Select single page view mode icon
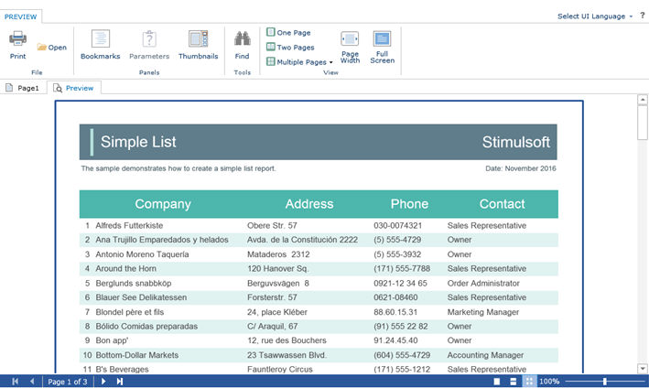The width and height of the screenshot is (649, 388). click(497, 382)
